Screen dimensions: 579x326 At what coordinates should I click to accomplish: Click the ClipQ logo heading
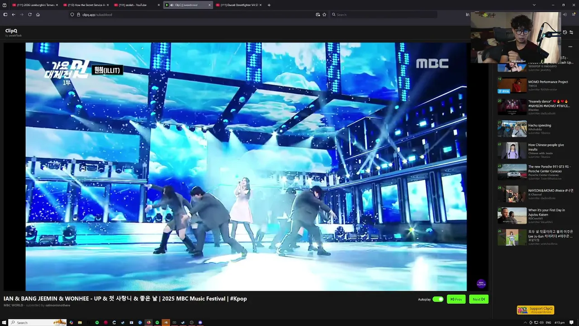[11, 31]
